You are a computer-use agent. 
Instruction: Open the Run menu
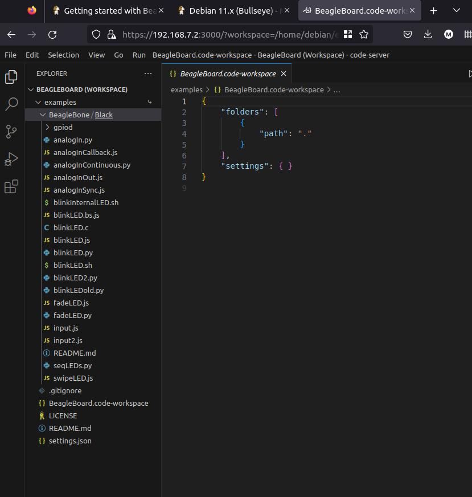point(139,55)
